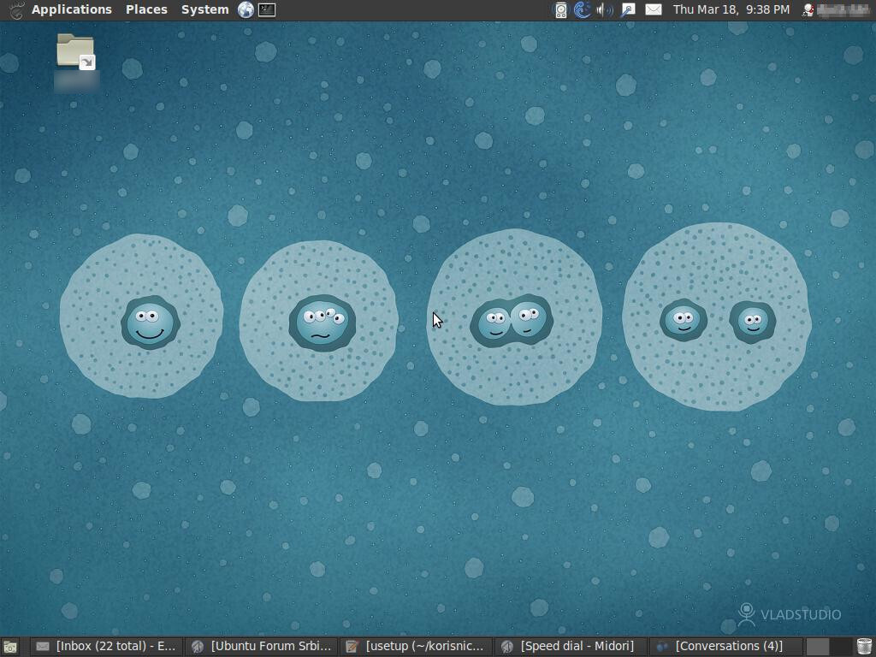The width and height of the screenshot is (876, 657).
Task: Open the System menu
Action: tap(204, 9)
